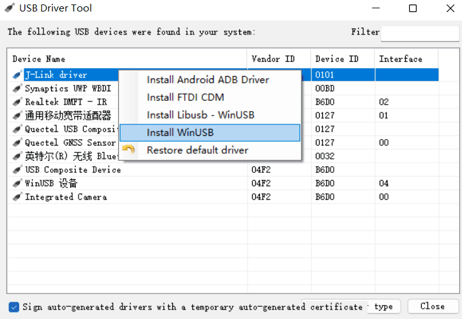Sort by the Device Name column header
Screen dimensions: 462x319
126,59
